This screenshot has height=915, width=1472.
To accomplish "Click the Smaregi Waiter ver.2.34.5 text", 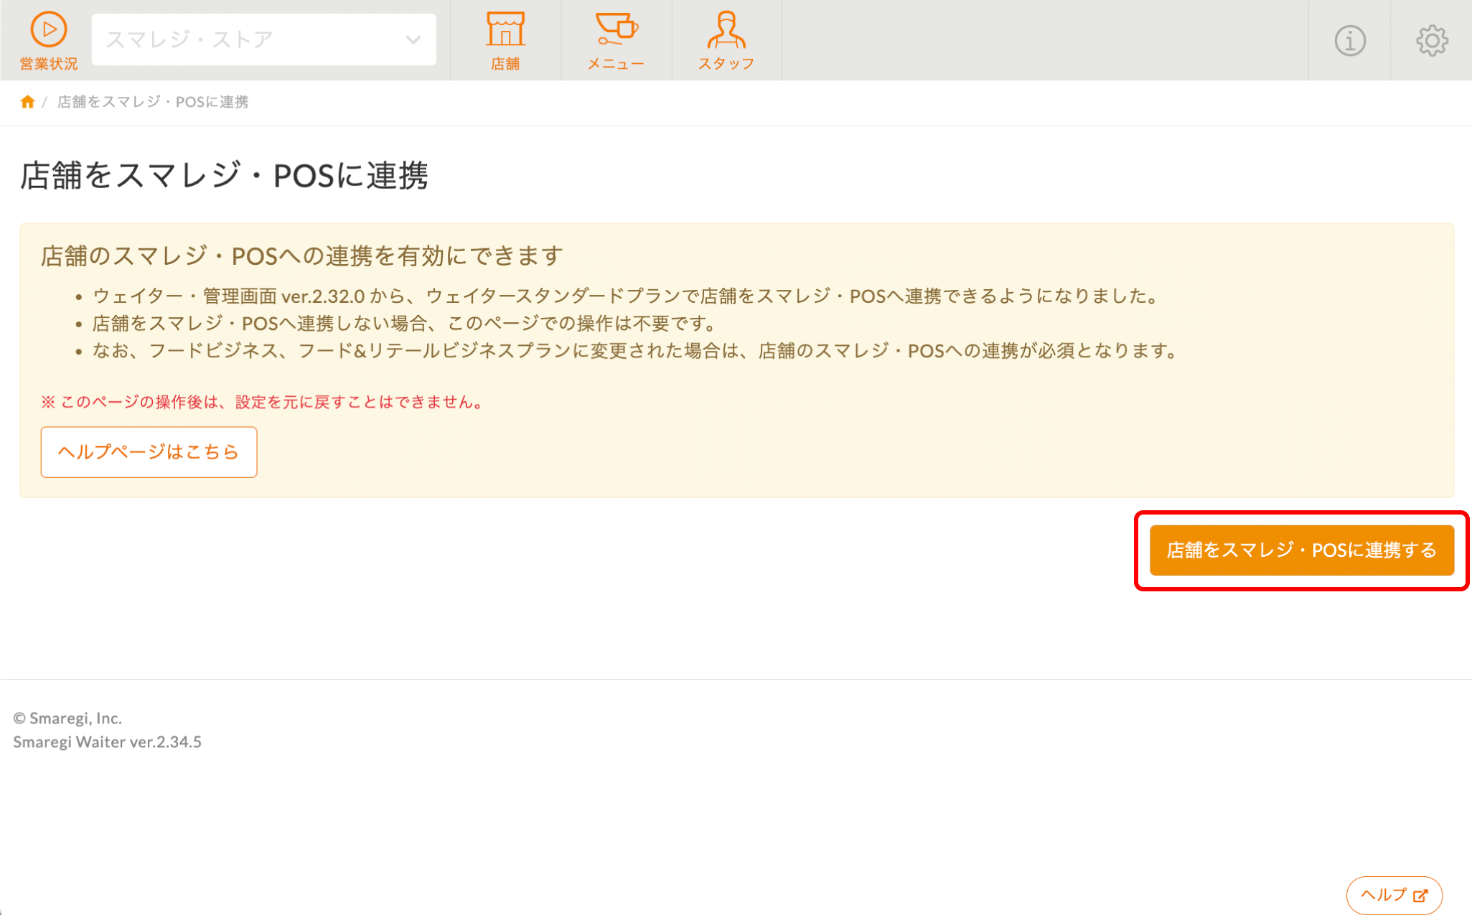I will point(108,742).
